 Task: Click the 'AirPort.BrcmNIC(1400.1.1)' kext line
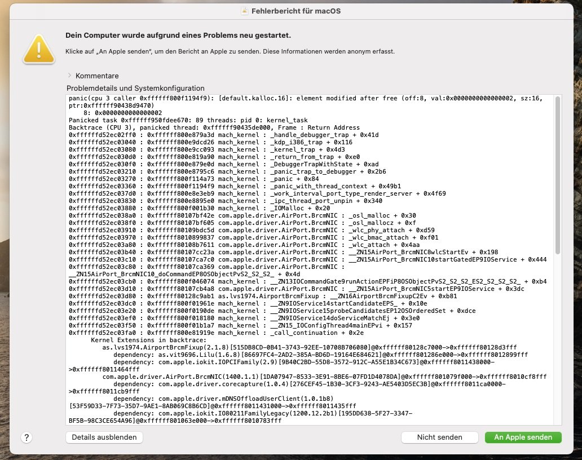tap(324, 377)
